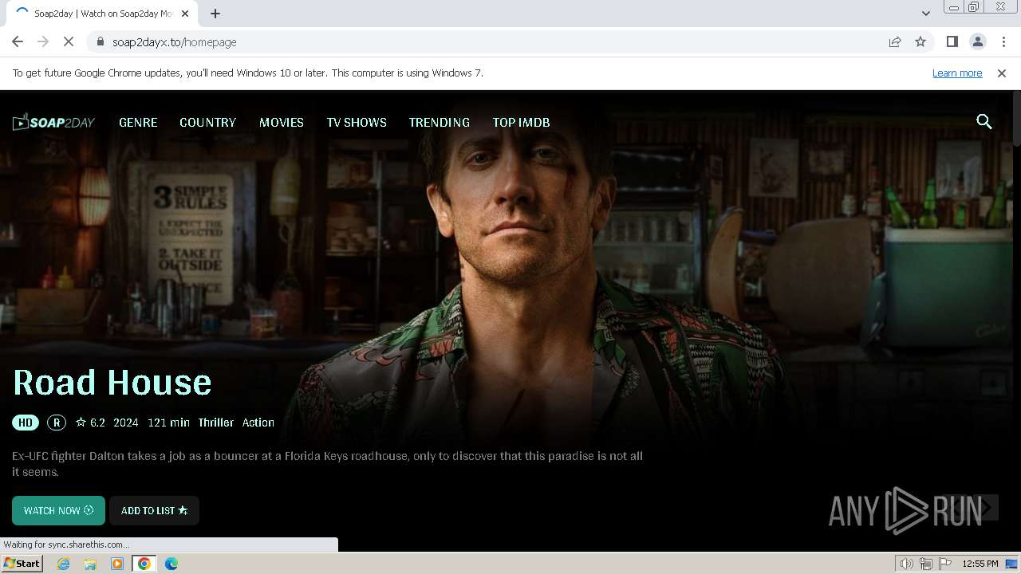The width and height of the screenshot is (1021, 574).
Task: View site info via the padlock icon
Action: (x=100, y=41)
